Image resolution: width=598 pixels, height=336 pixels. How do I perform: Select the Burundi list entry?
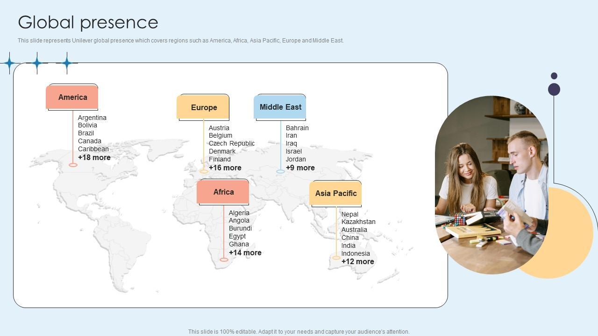coord(240,228)
